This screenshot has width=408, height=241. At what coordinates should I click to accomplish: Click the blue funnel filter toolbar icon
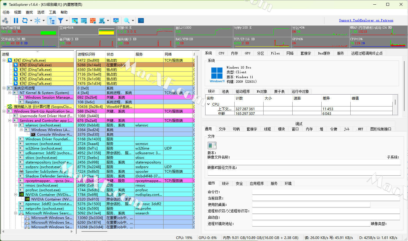click(x=61, y=21)
